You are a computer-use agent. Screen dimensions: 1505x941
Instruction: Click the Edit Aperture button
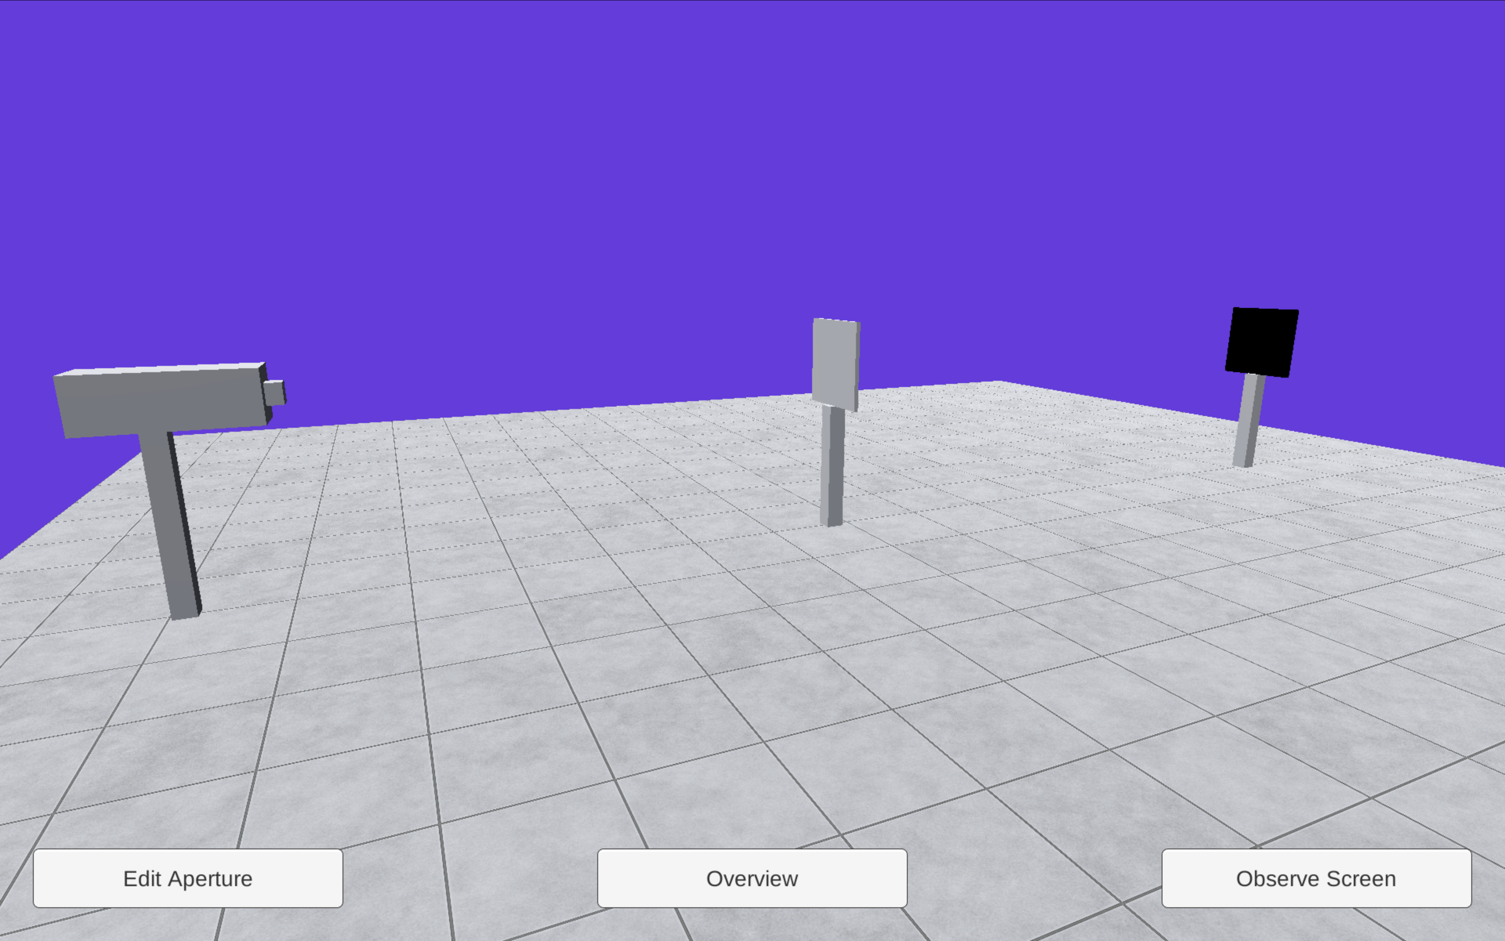click(188, 878)
